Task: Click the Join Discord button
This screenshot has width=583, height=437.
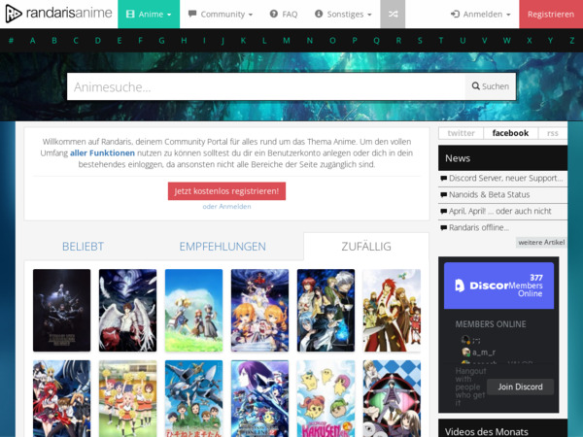Action: [x=520, y=387]
